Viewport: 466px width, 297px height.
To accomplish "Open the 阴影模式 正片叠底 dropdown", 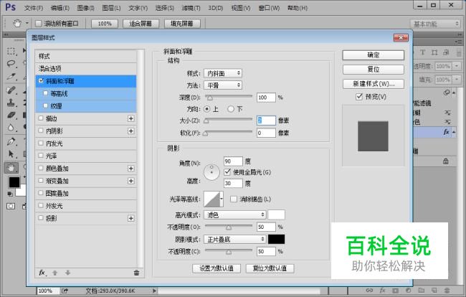I will pos(234,240).
